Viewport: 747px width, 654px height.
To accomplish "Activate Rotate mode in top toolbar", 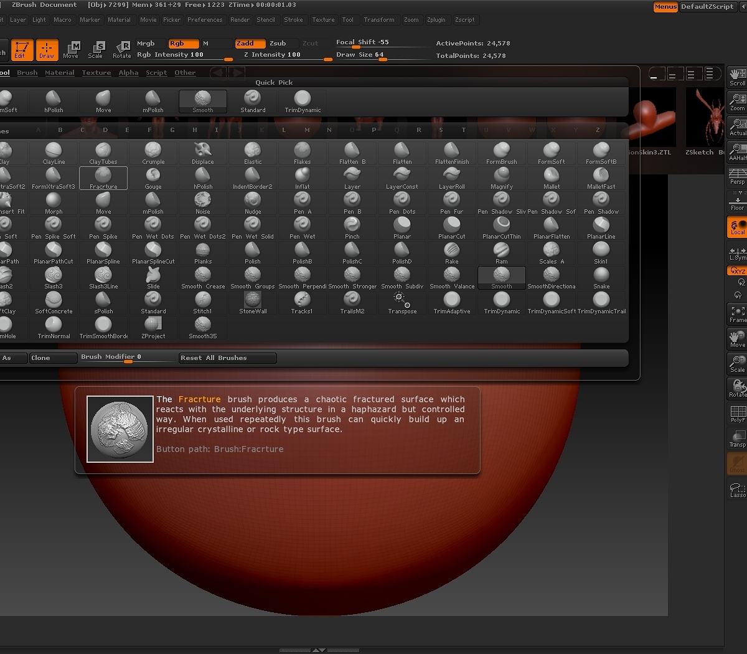I will [122, 50].
